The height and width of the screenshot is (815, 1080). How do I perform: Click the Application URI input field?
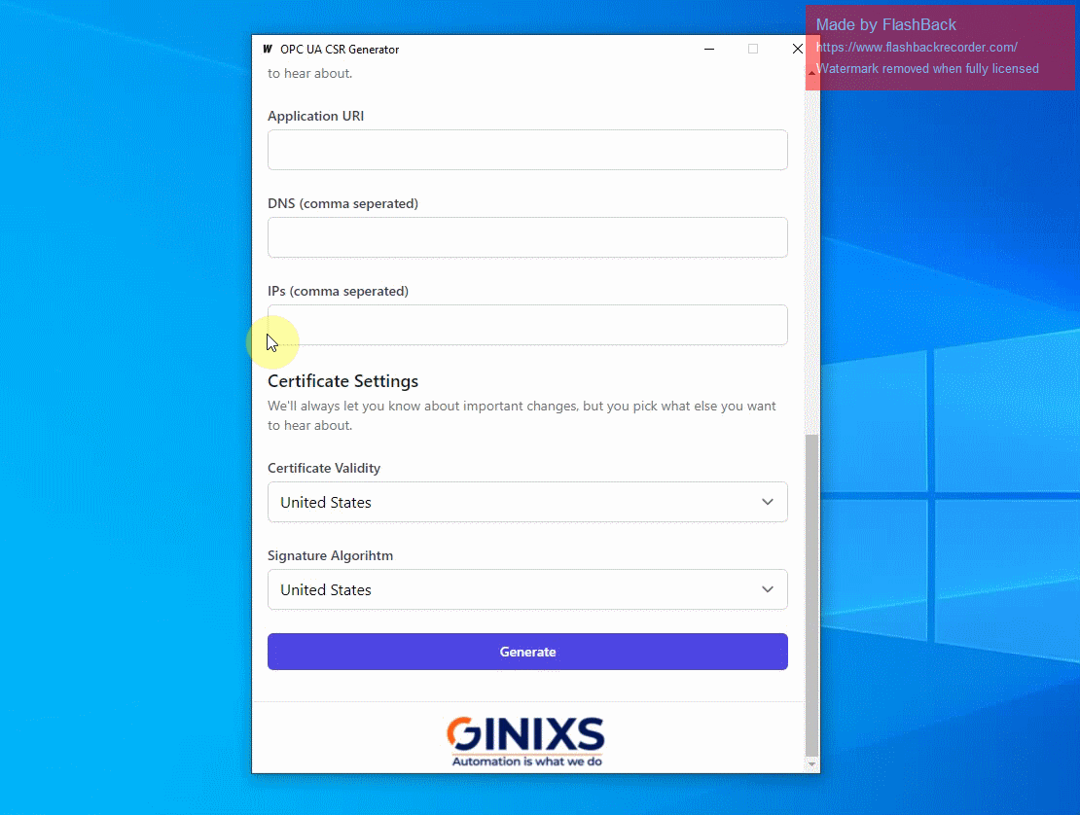coord(527,150)
